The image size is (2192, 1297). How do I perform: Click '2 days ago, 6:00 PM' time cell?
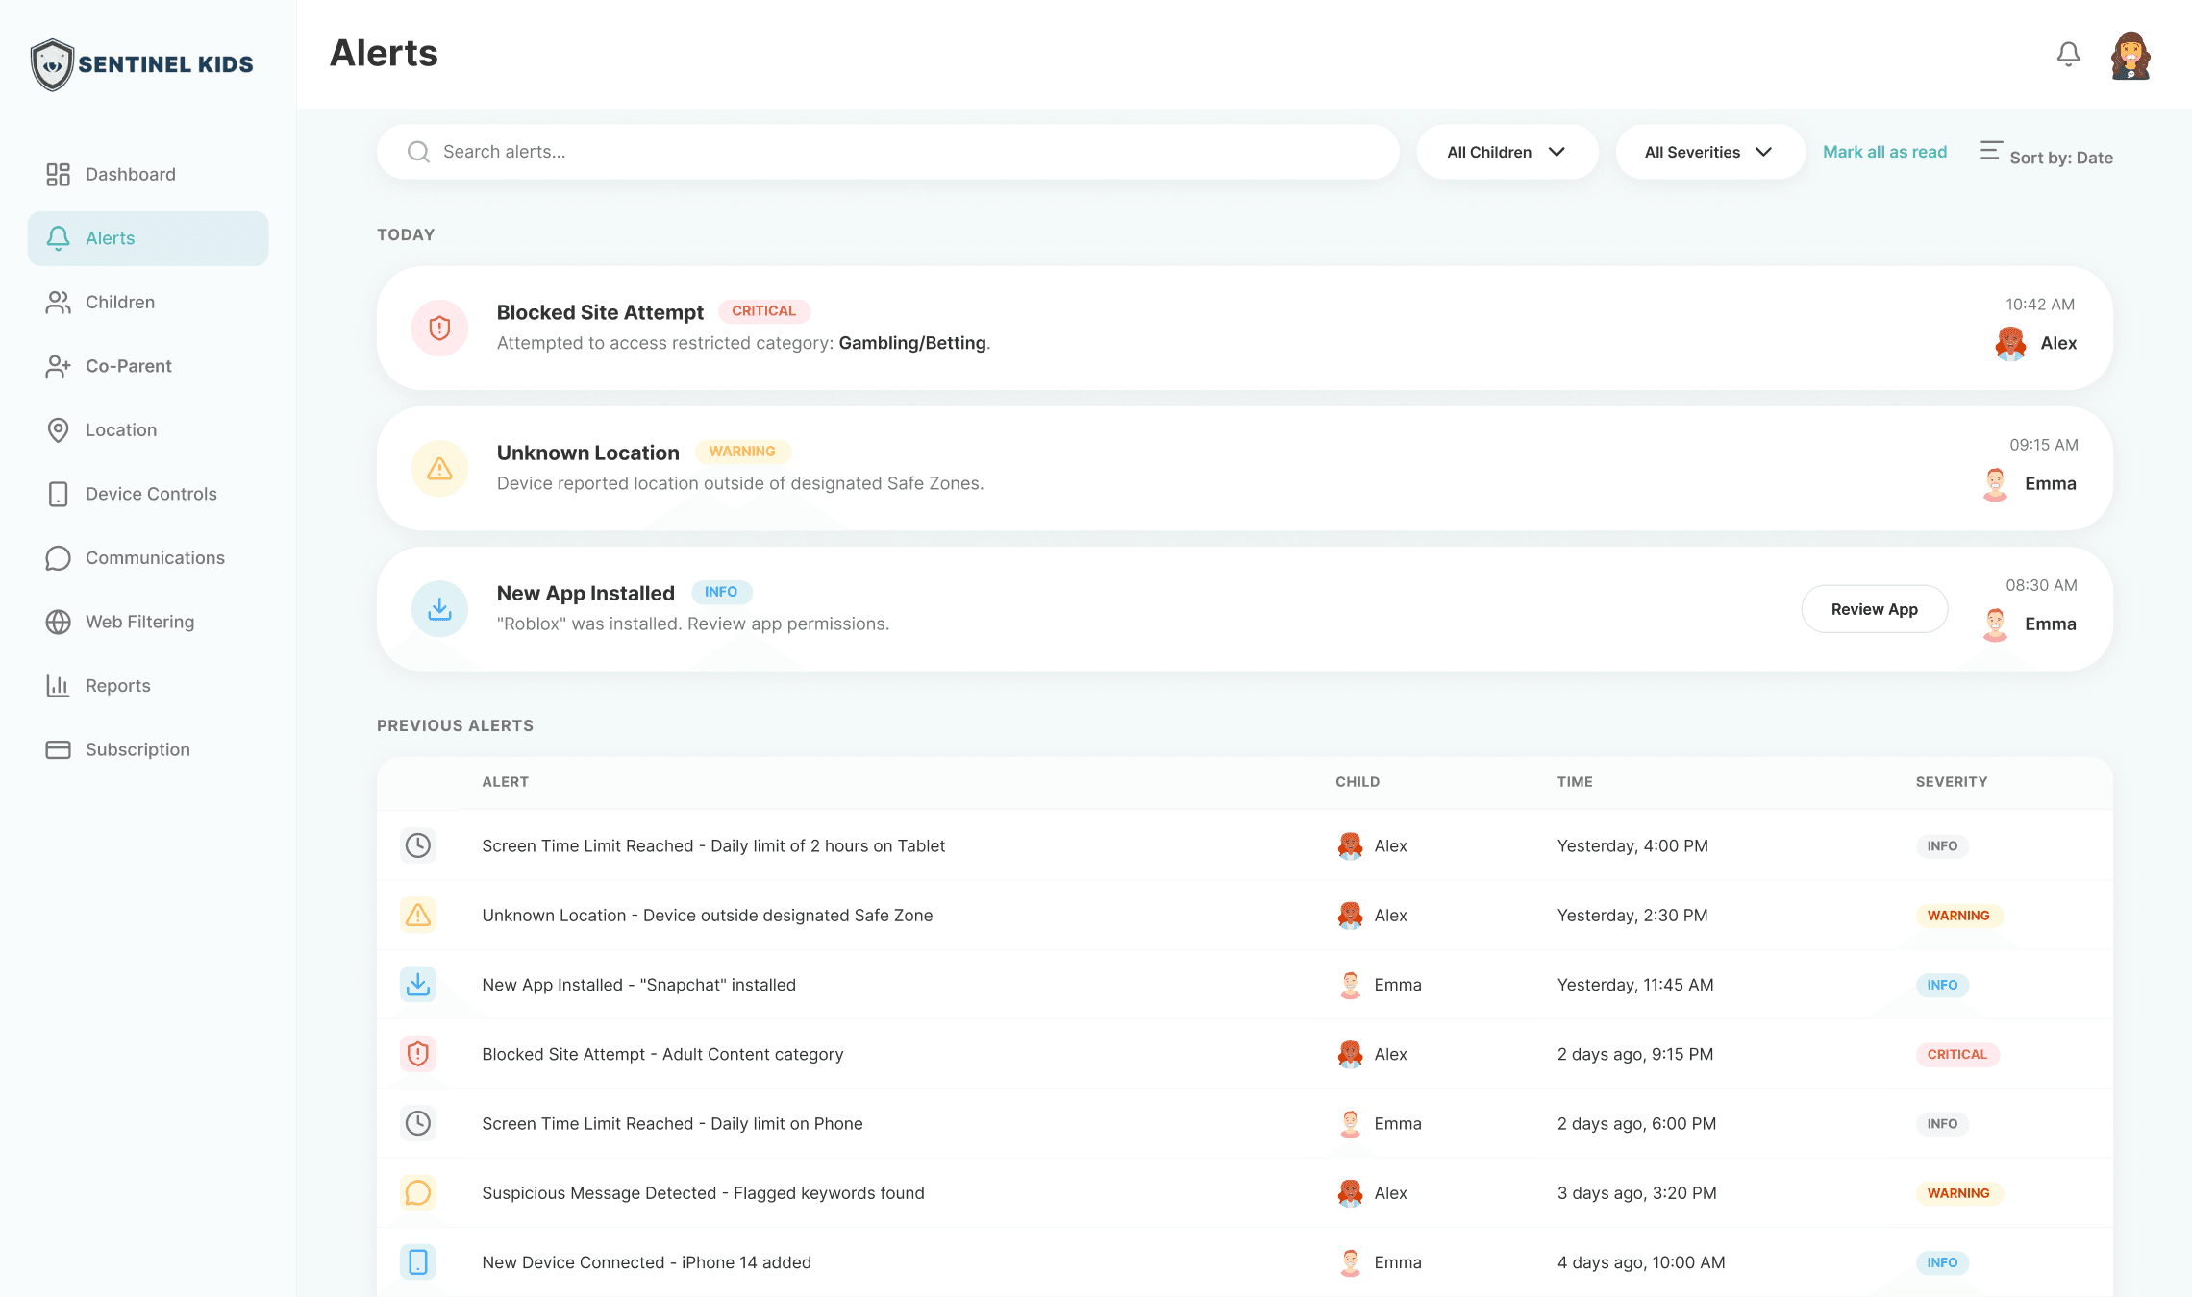click(x=1636, y=1123)
